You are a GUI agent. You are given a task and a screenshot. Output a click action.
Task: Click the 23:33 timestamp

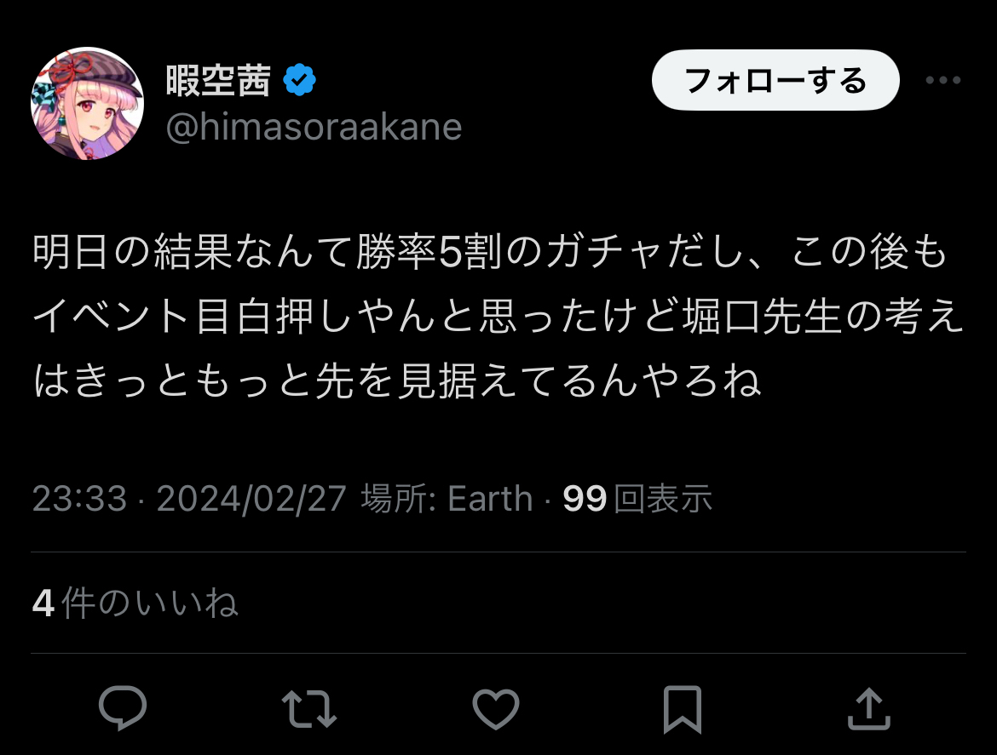[79, 499]
